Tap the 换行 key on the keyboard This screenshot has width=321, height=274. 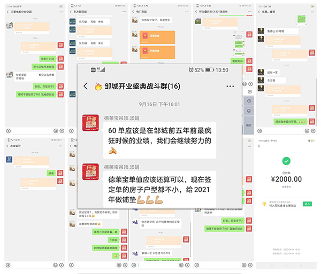point(249,125)
